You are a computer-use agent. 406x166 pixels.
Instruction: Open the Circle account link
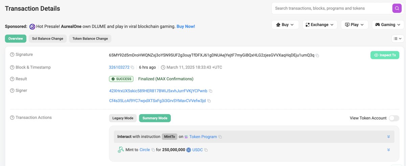pos(144,150)
